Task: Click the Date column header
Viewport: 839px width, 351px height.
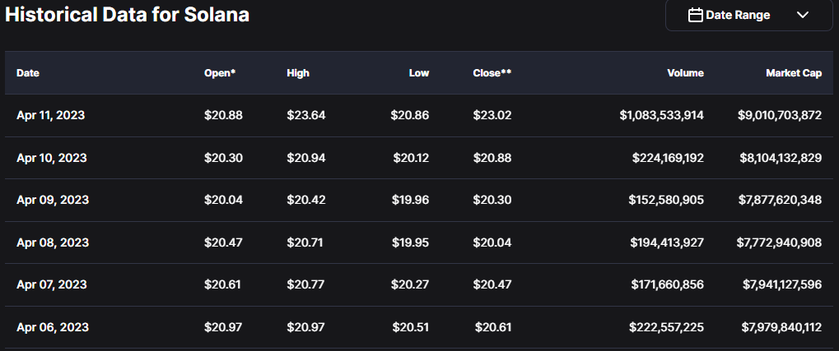Action: tap(28, 73)
